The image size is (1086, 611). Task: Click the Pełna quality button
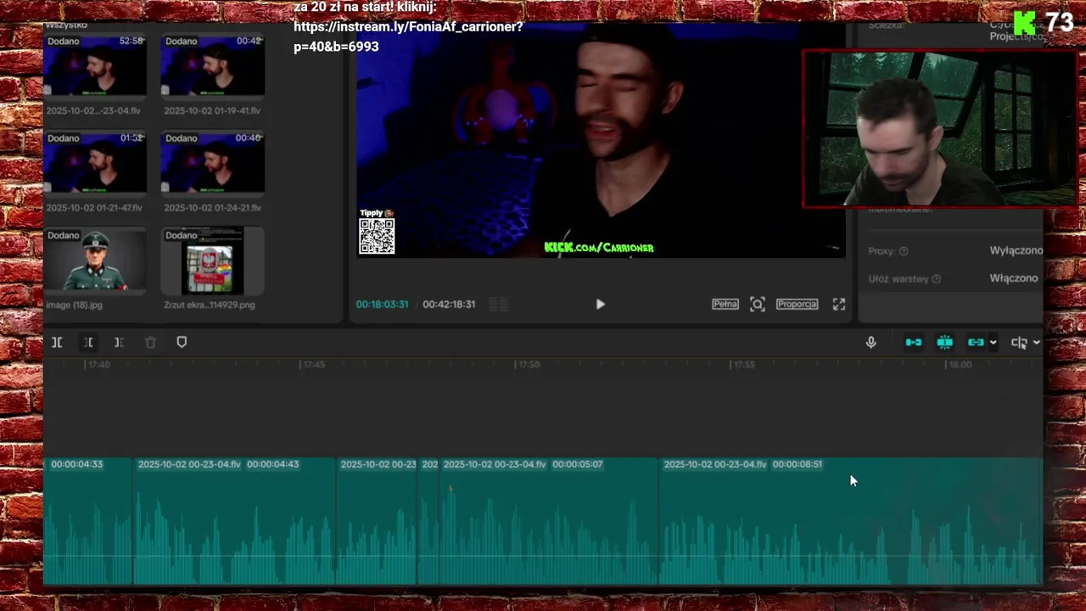point(725,304)
